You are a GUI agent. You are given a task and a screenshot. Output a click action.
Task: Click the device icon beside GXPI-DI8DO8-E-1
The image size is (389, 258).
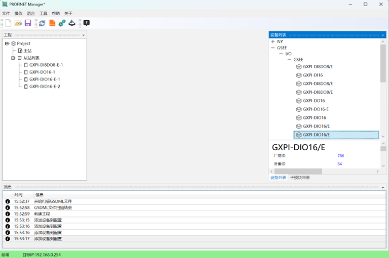[26, 65]
